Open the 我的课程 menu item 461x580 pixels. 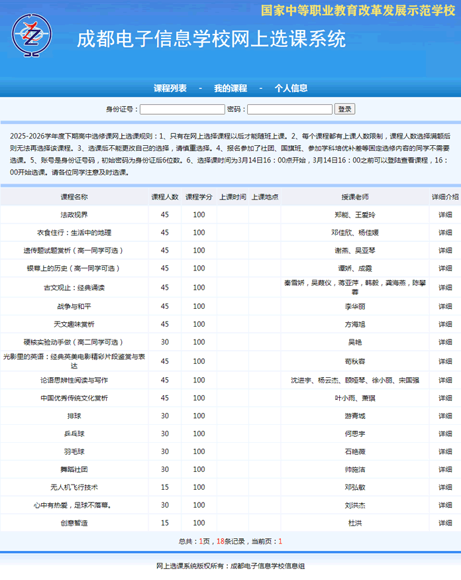[x=230, y=88]
